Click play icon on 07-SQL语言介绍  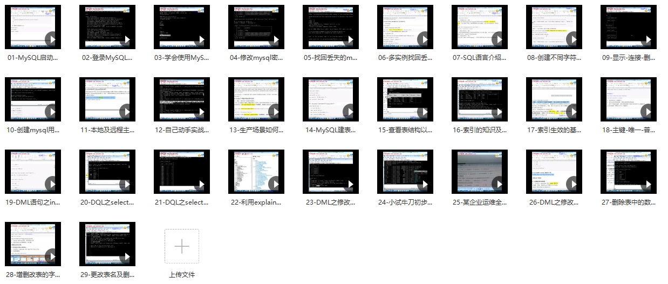pyautogui.click(x=499, y=39)
